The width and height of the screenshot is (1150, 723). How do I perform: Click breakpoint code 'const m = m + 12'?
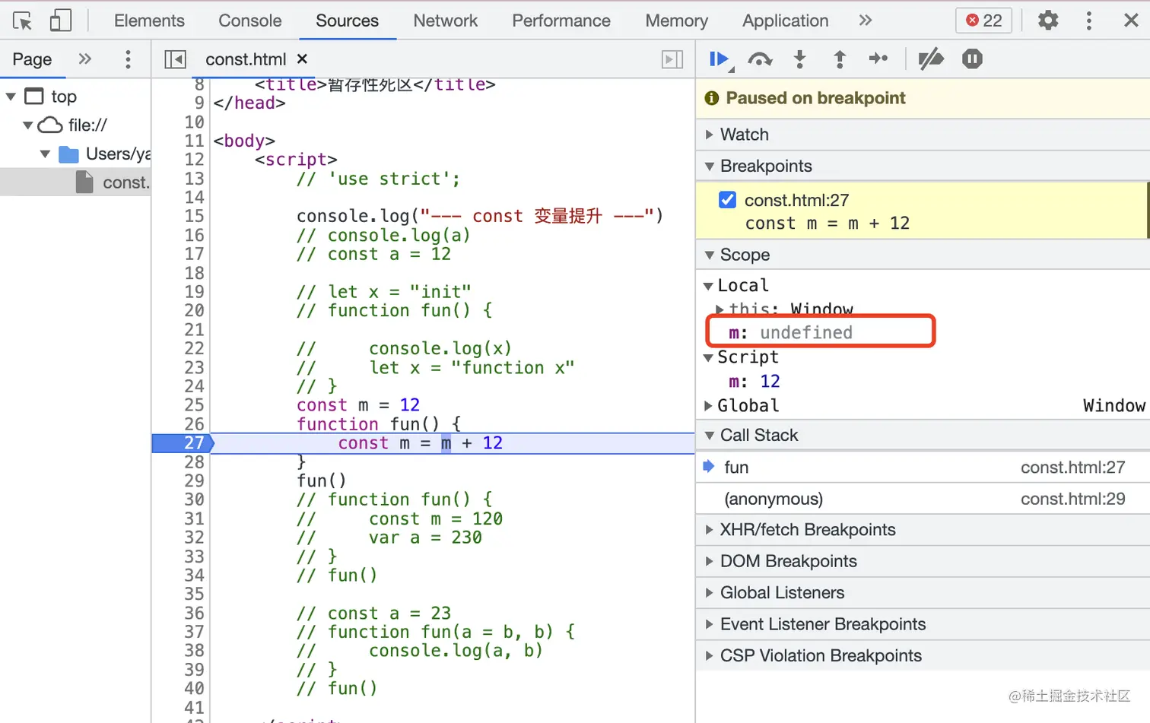click(x=828, y=224)
